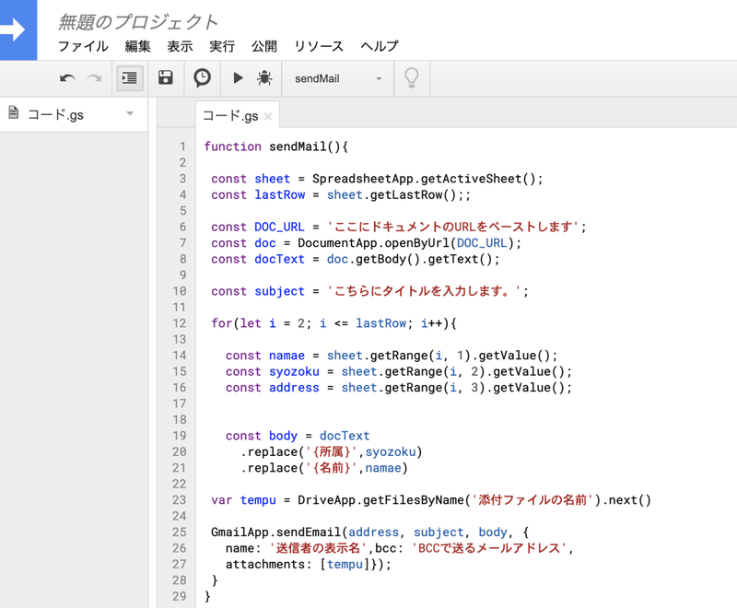This screenshot has width=737, height=608.
Task: Open the ファイル menu
Action: pos(83,46)
